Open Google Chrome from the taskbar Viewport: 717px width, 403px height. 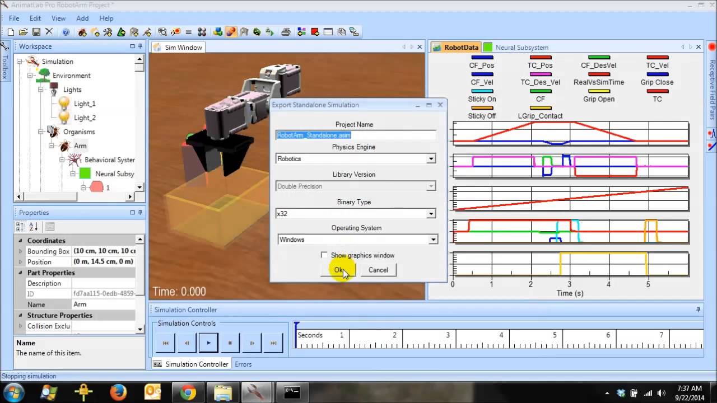click(188, 393)
